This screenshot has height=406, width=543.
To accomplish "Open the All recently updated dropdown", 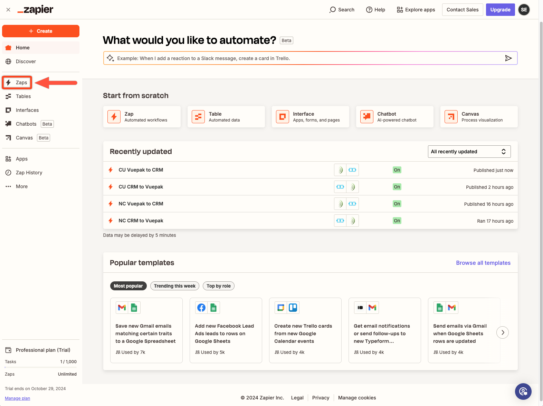I will pyautogui.click(x=469, y=152).
